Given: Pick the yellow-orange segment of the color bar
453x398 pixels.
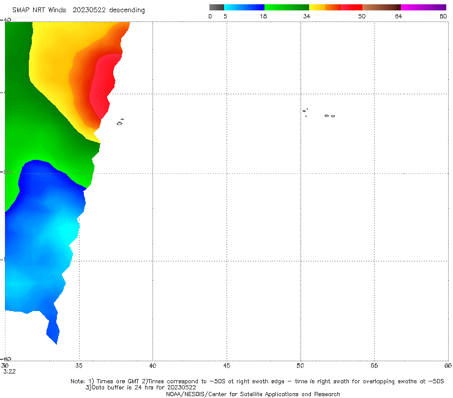Looking at the screenshot, I should pos(325,7).
